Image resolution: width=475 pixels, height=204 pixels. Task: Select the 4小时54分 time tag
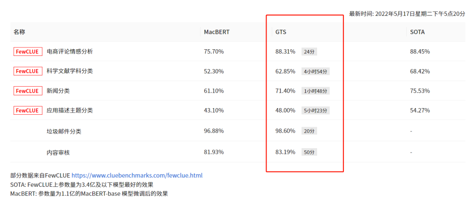315,71
